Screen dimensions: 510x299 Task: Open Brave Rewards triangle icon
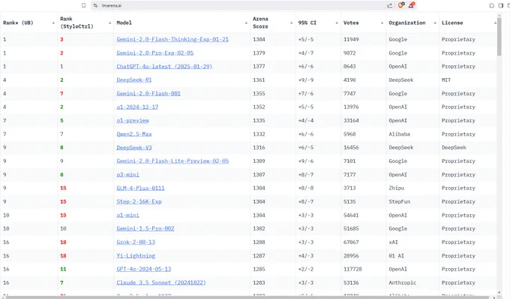[x=412, y=5]
